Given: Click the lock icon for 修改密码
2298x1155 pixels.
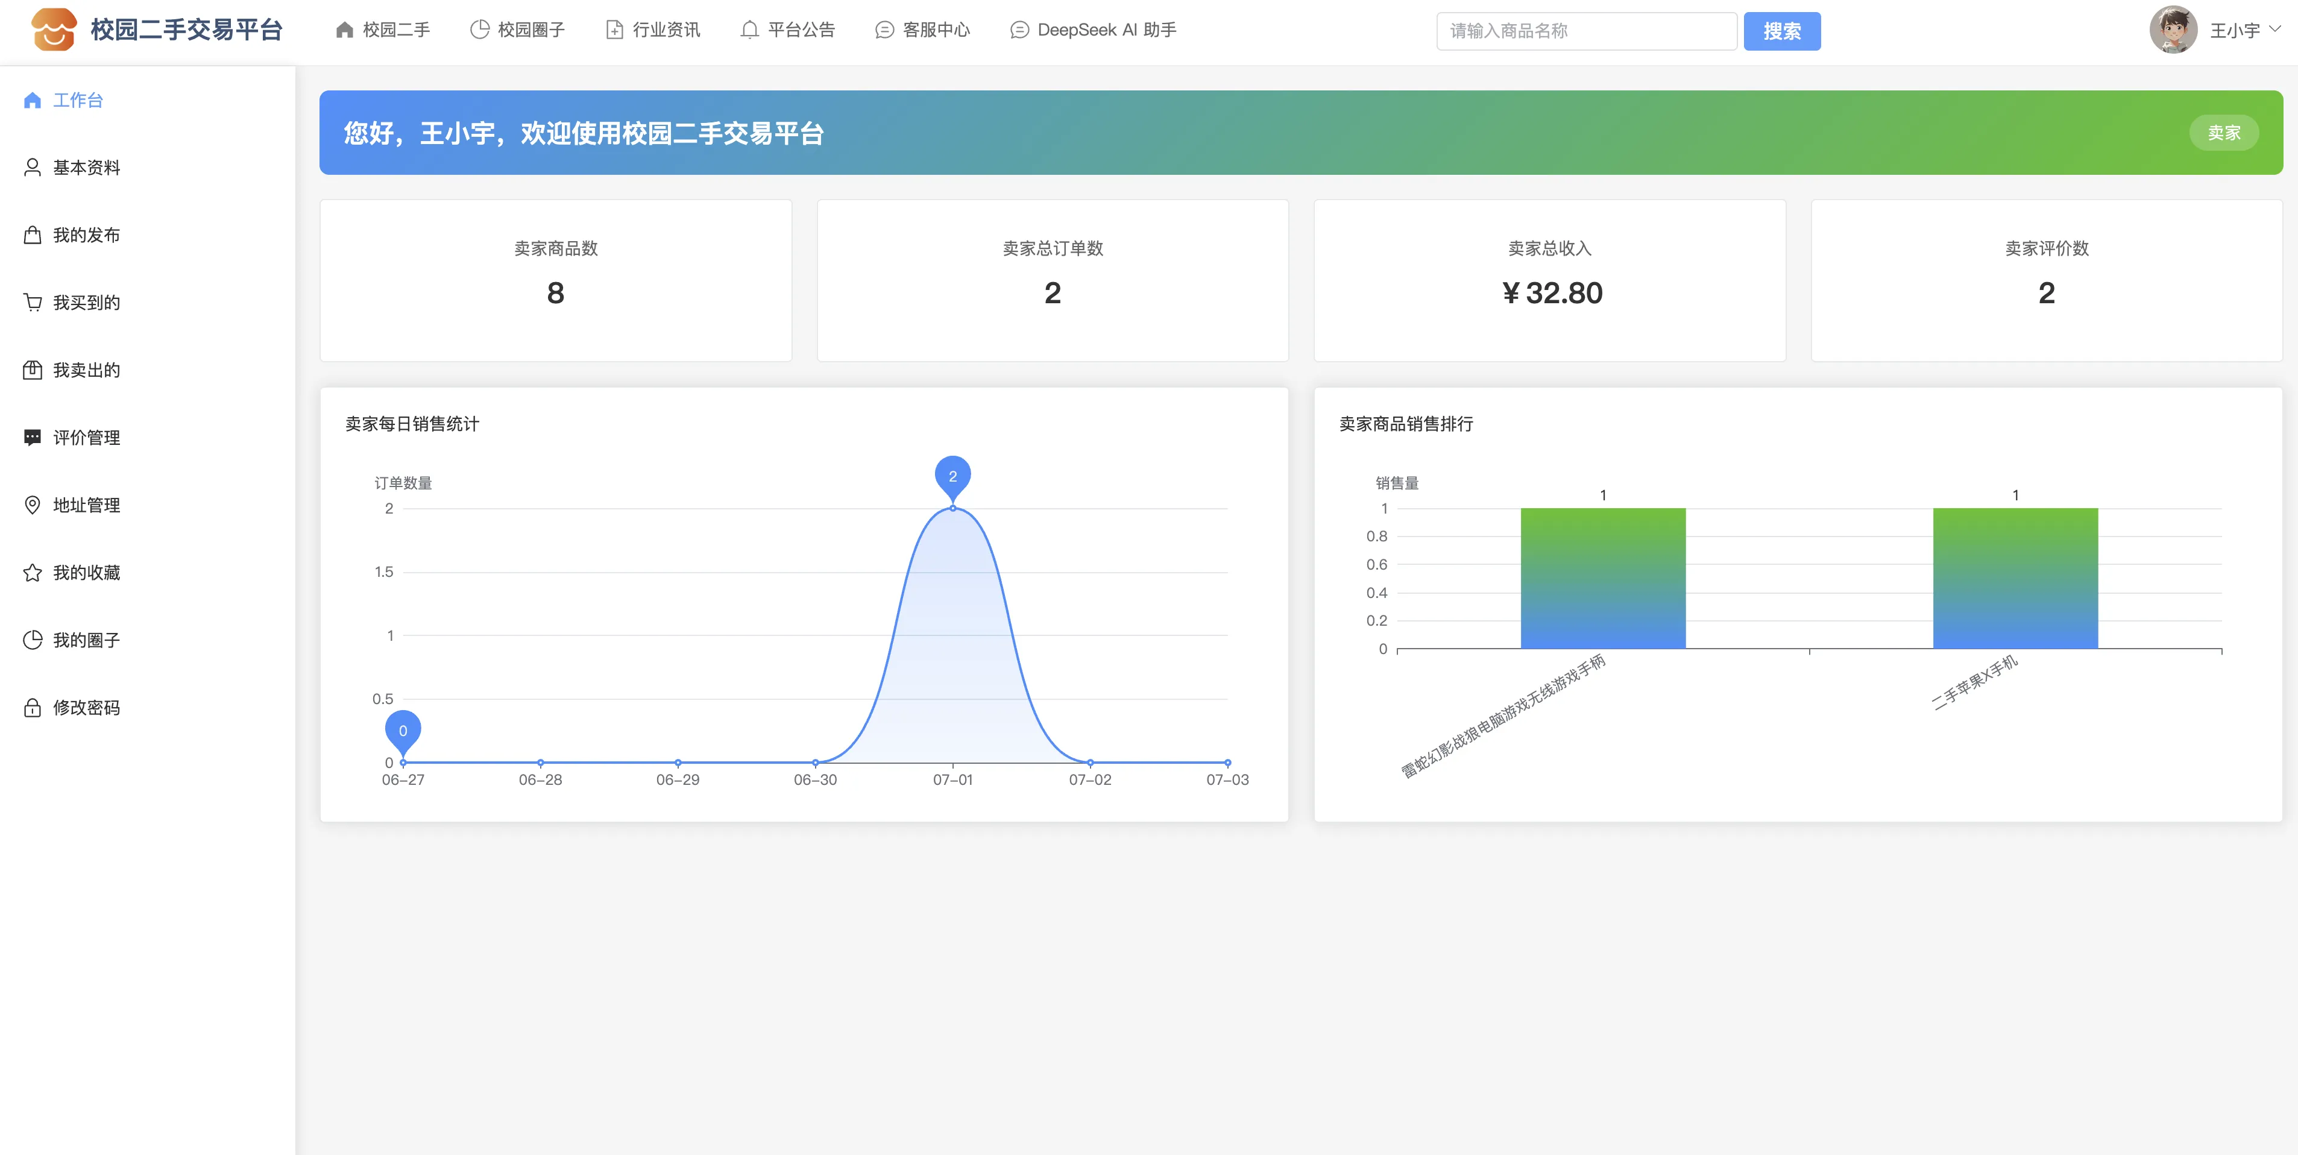Looking at the screenshot, I should click(x=33, y=707).
